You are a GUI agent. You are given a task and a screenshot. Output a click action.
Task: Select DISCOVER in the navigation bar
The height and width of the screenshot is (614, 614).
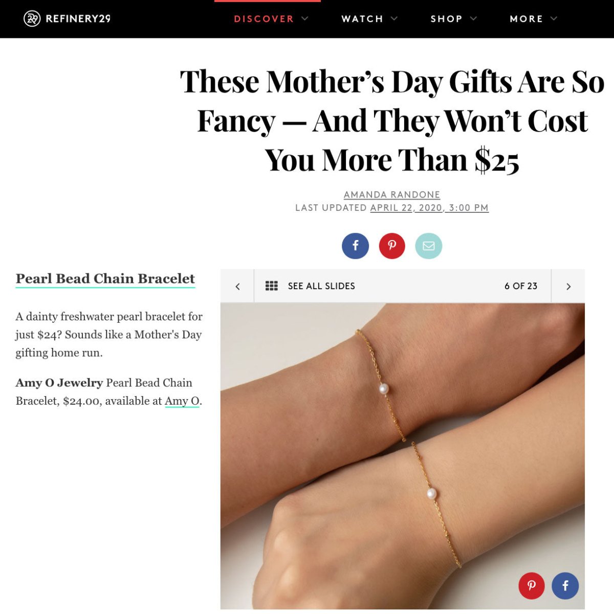(264, 19)
